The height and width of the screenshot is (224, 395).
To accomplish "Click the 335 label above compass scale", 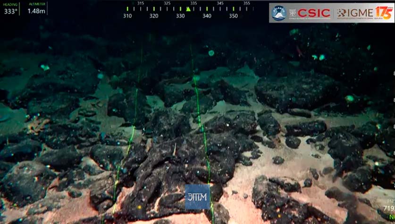I will click(193, 3).
